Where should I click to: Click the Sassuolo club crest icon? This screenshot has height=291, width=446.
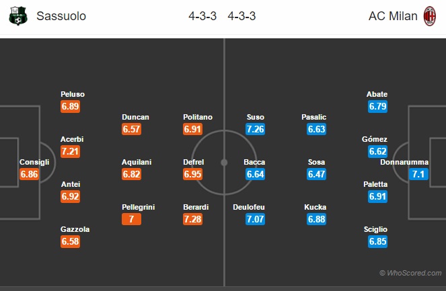click(18, 16)
